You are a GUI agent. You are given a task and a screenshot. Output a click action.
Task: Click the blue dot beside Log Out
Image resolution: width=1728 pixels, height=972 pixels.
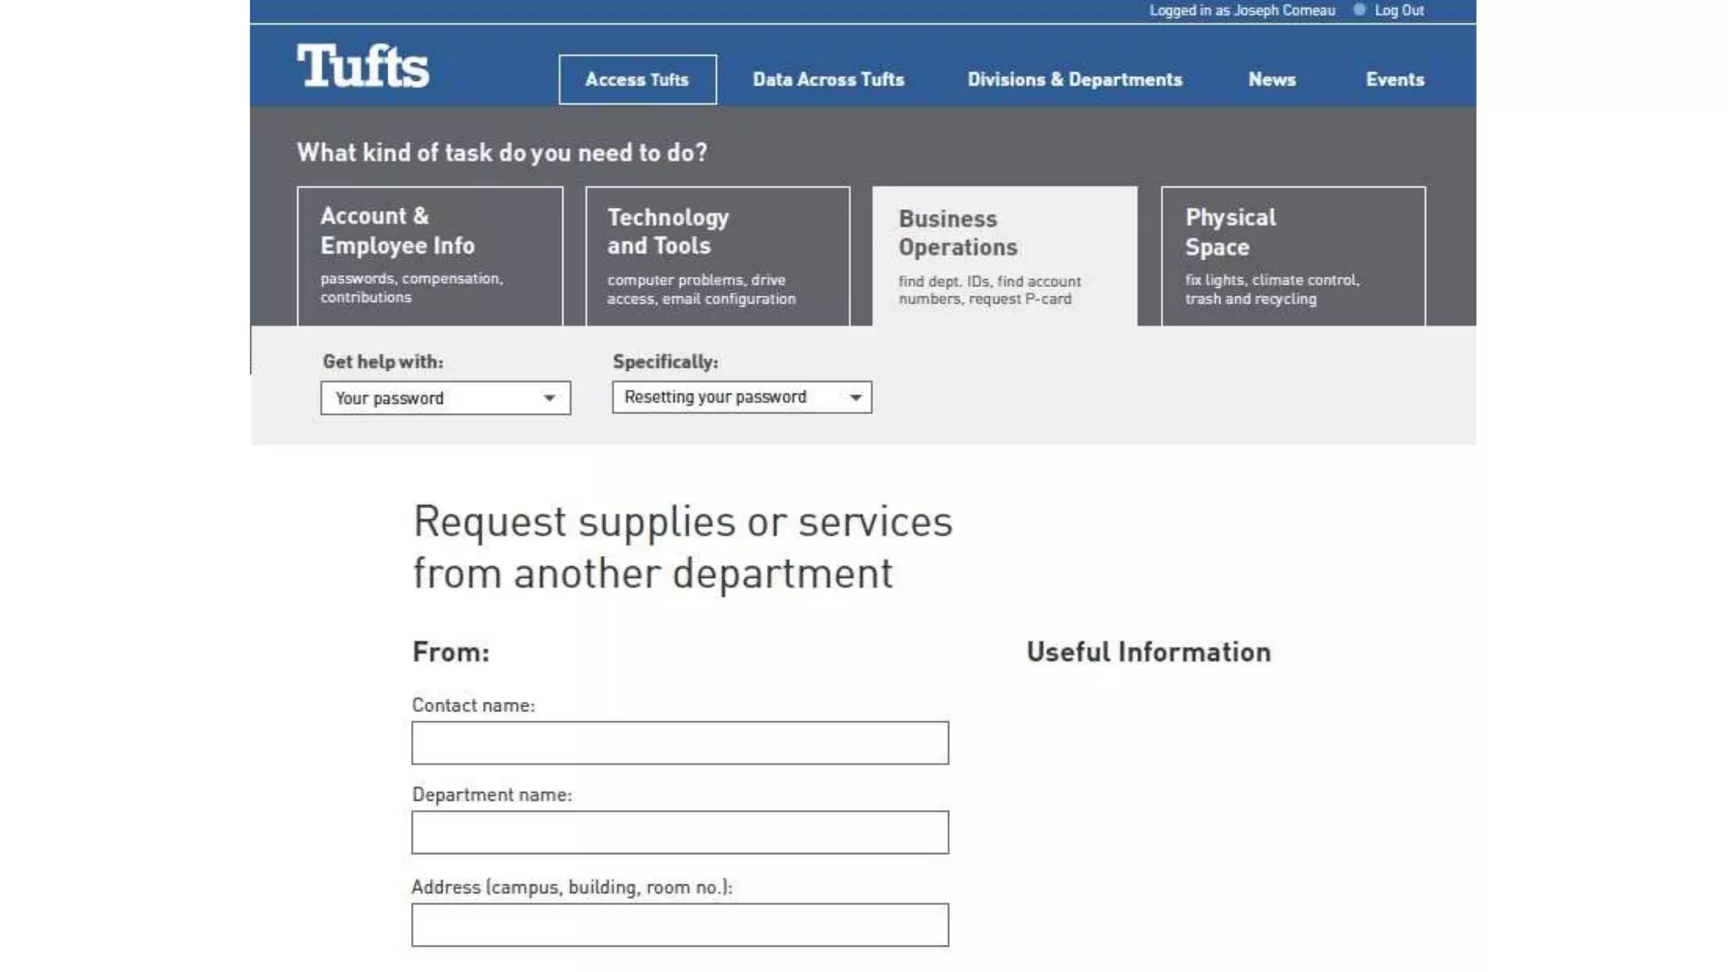click(x=1359, y=10)
